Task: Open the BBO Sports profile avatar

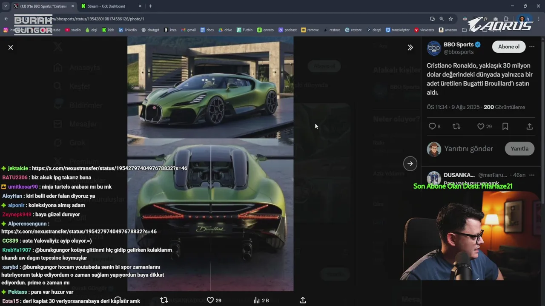Action: tap(434, 48)
